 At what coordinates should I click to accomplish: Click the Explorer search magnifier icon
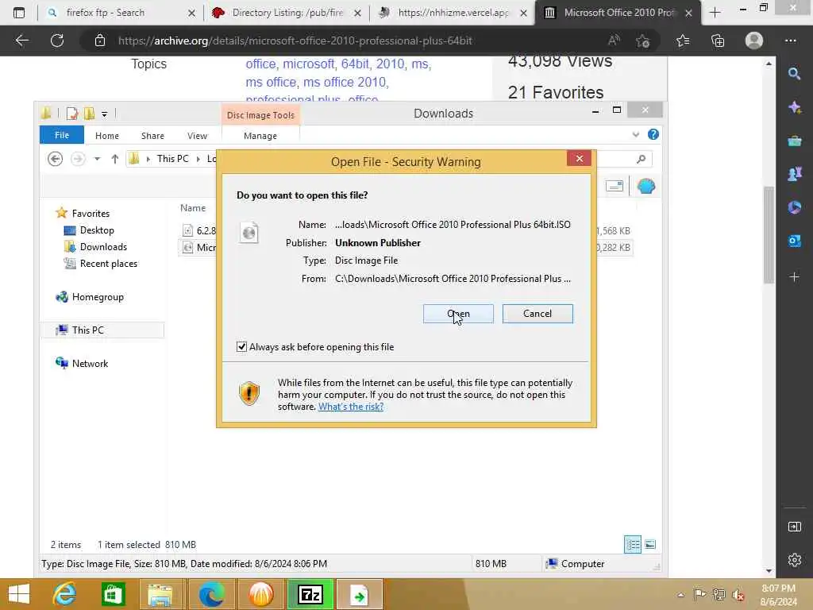click(641, 159)
